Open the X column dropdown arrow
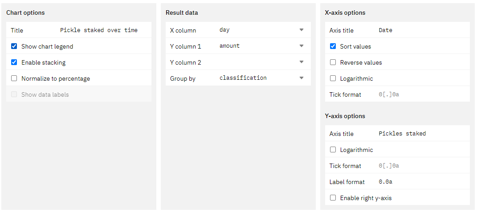Screen dimensions: 477x213 [302, 30]
